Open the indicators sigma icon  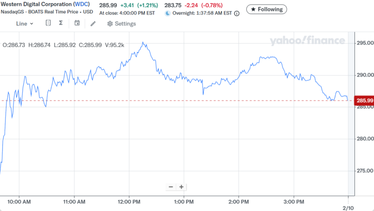point(61,23)
